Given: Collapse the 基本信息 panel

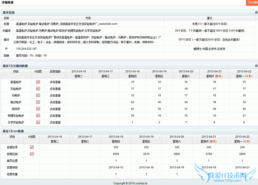Looking at the screenshot, I should pyautogui.click(x=256, y=12).
